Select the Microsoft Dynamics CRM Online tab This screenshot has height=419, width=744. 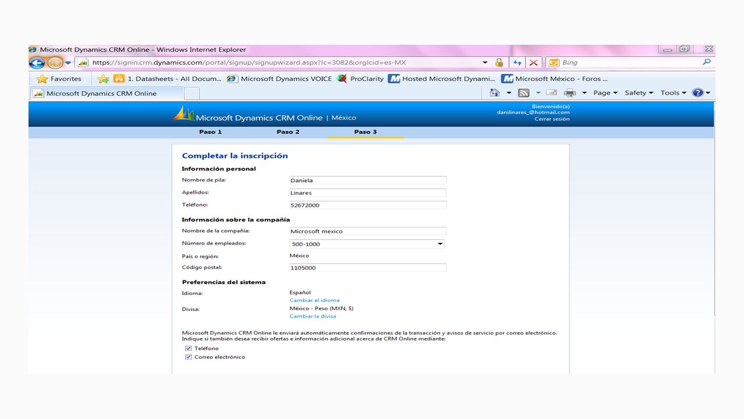[107, 93]
